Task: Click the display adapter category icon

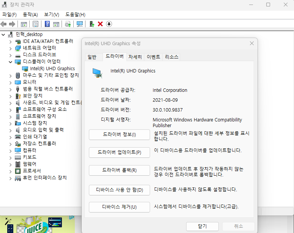Action: coord(18,62)
